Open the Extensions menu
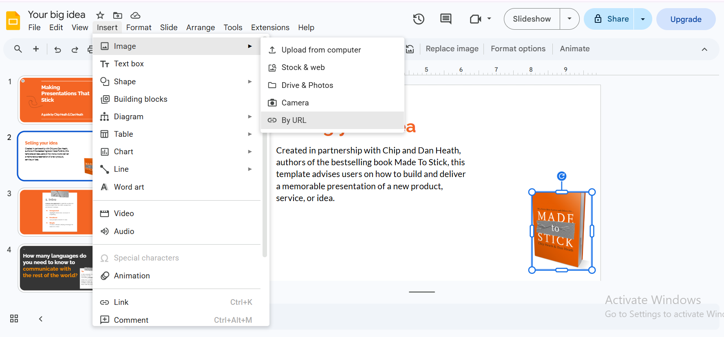The width and height of the screenshot is (724, 337). 270,27
